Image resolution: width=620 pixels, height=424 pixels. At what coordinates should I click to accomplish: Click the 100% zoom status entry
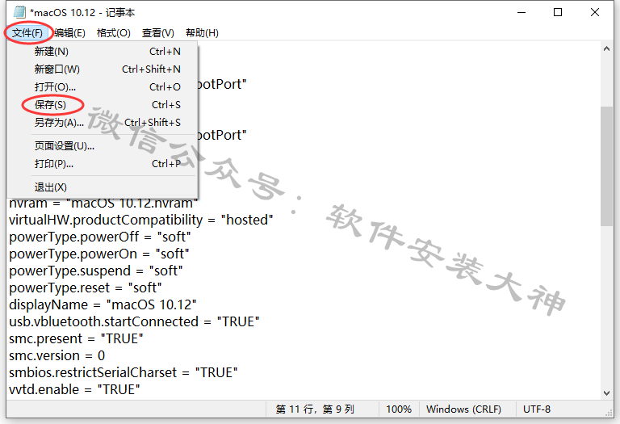coord(399,409)
